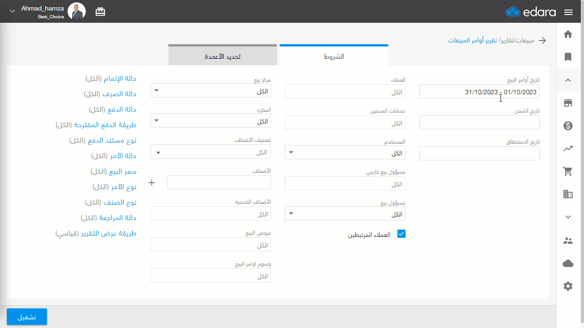Go to the home icon in sidebar

tap(568, 34)
